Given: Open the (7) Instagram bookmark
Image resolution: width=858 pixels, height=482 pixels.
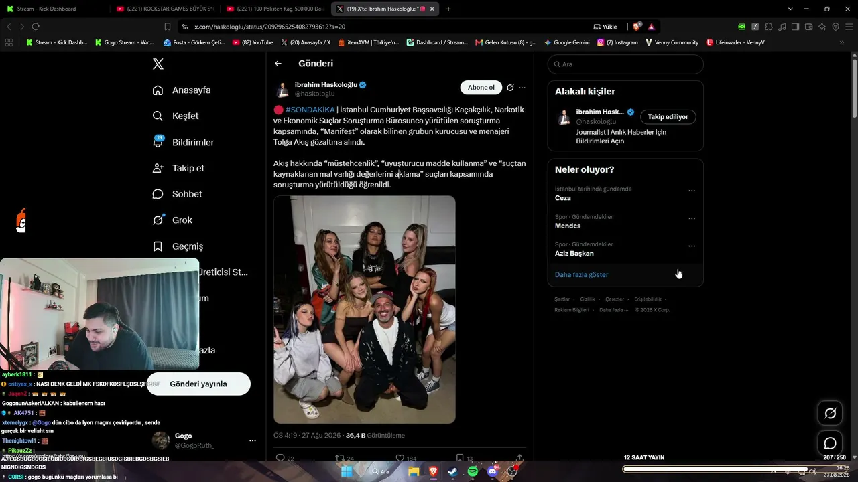Looking at the screenshot, I should click(x=617, y=42).
